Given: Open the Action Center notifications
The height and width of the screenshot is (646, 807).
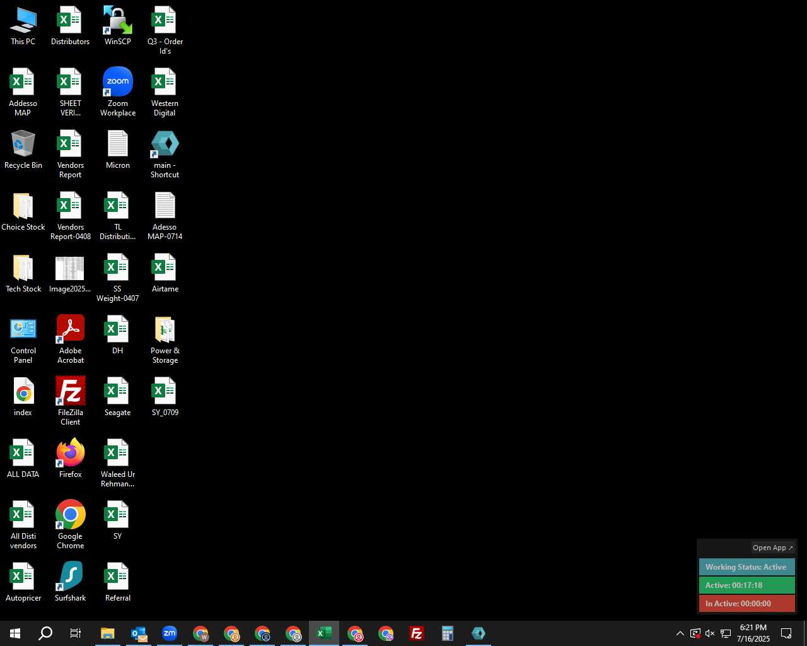Looking at the screenshot, I should point(786,633).
